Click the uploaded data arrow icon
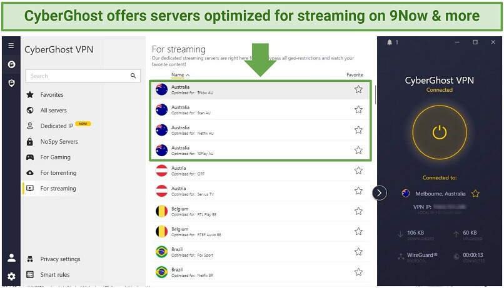Image resolution: width=504 pixels, height=288 pixels. tap(456, 234)
